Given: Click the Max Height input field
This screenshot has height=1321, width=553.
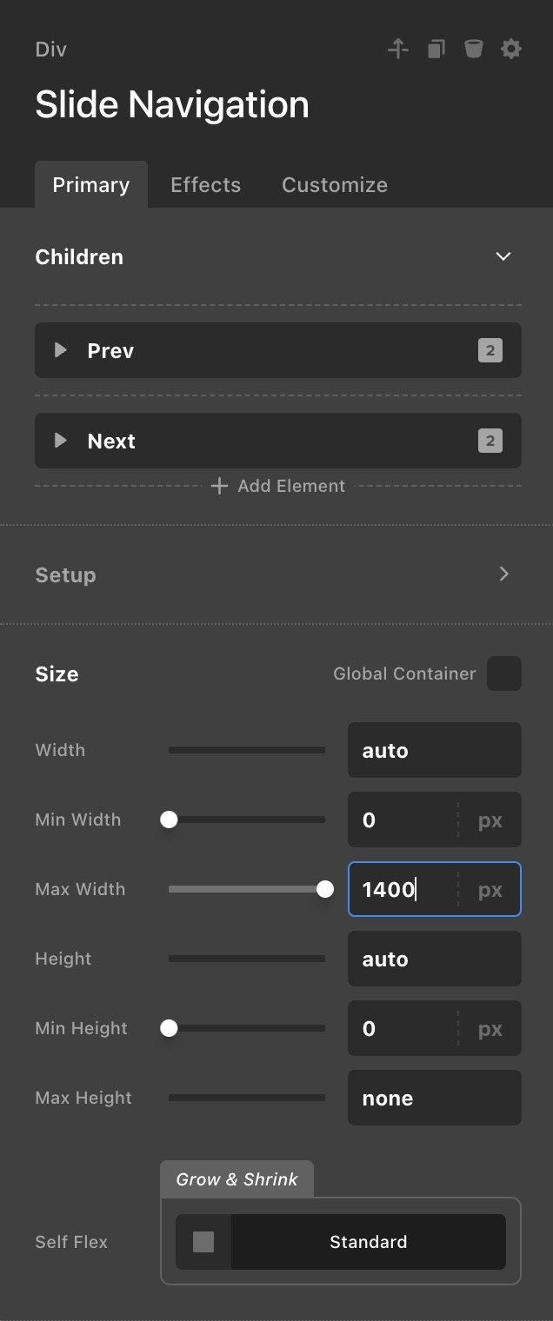Looking at the screenshot, I should tap(434, 1098).
